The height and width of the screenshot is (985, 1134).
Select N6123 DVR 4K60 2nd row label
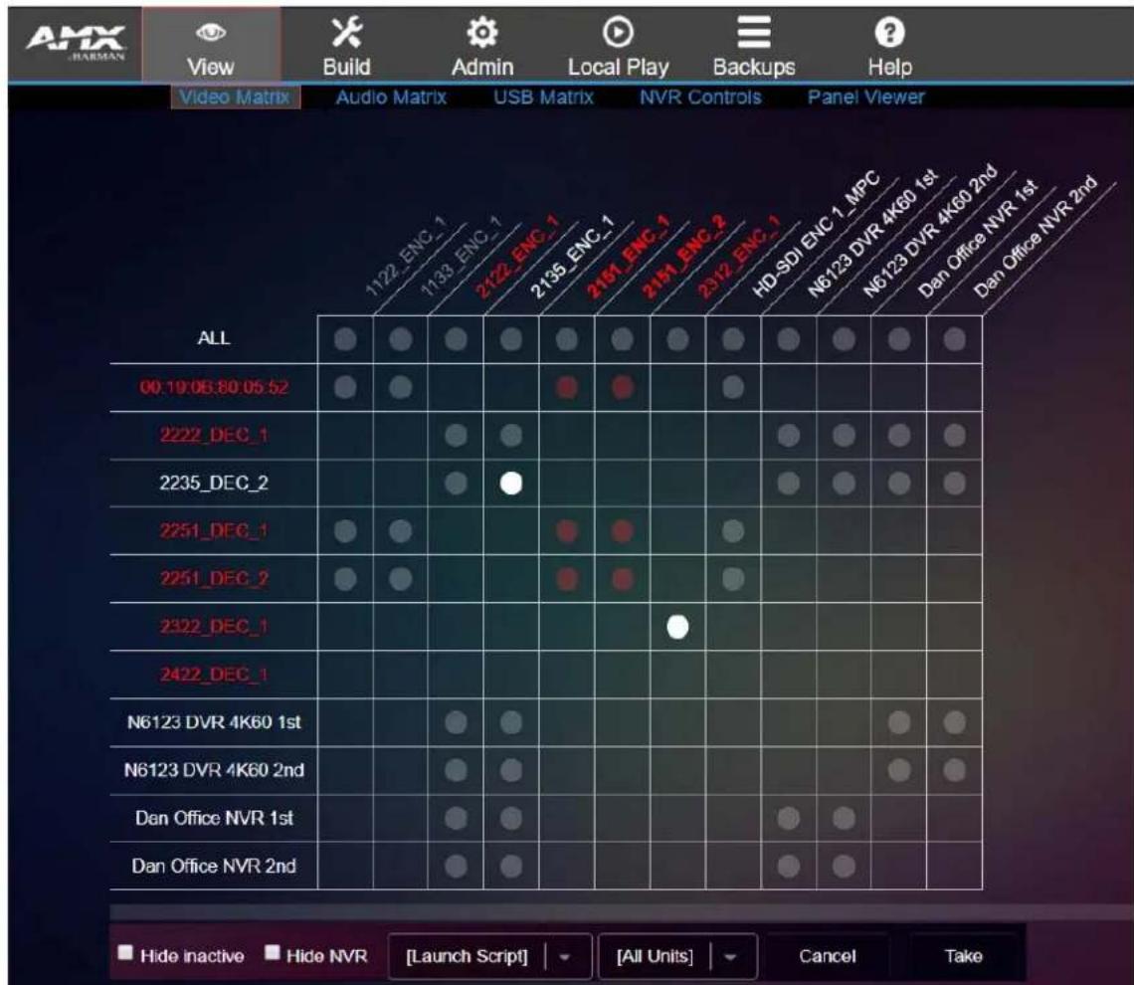click(x=214, y=769)
